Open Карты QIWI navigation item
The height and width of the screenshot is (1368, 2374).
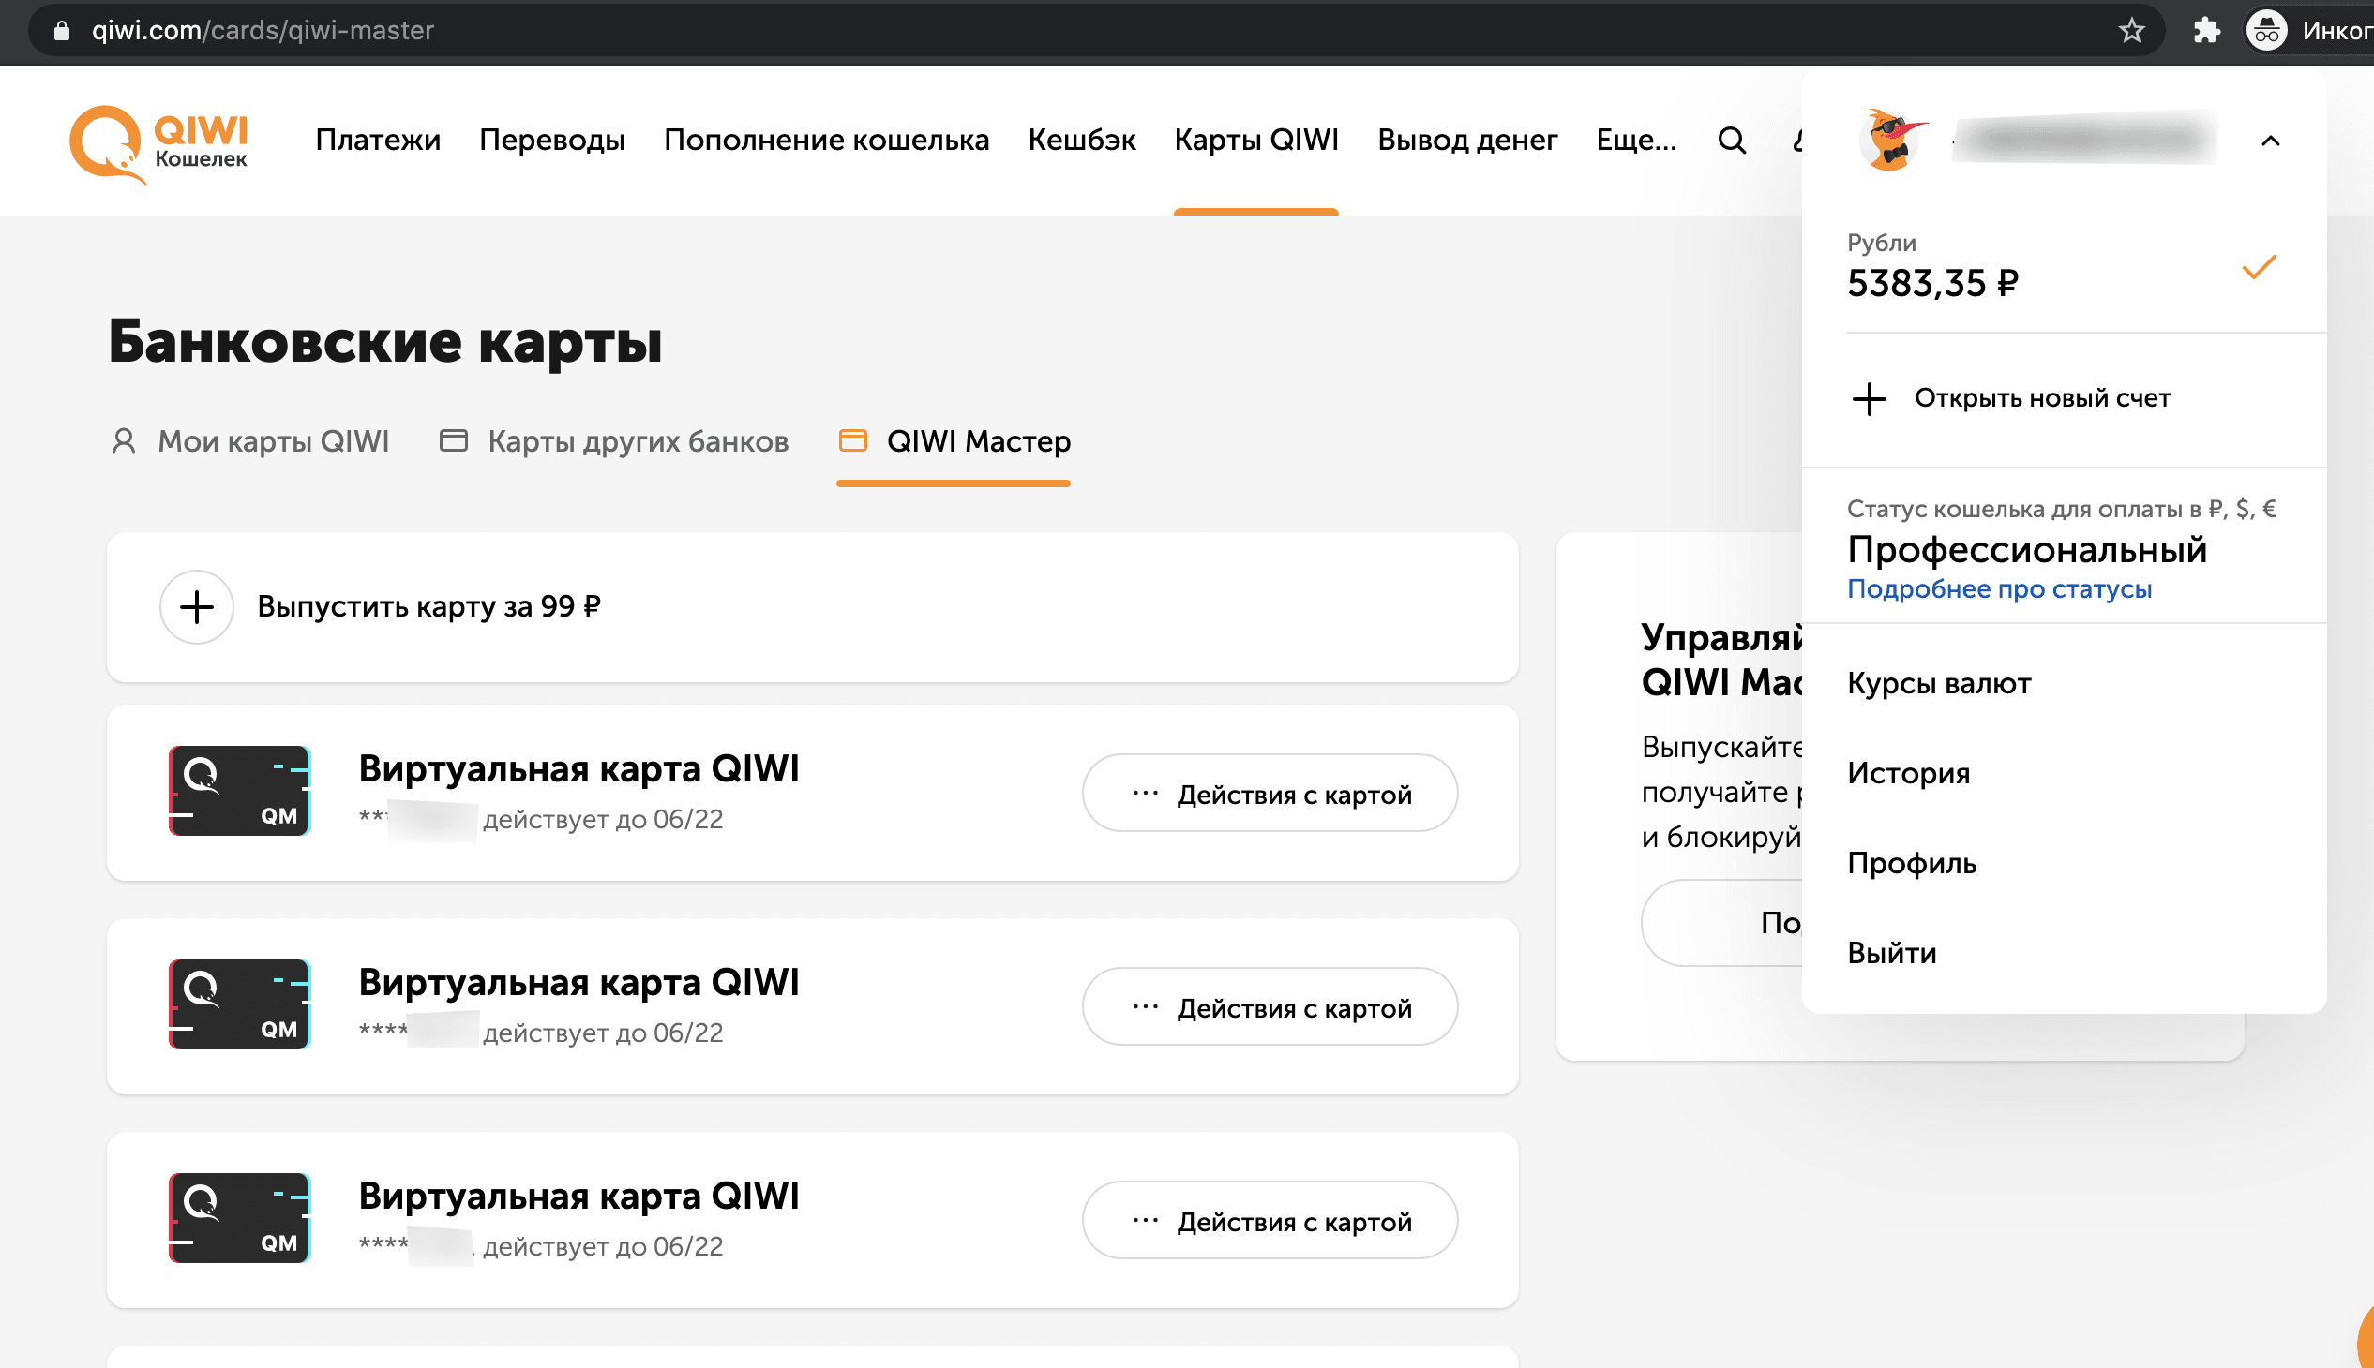click(1256, 140)
